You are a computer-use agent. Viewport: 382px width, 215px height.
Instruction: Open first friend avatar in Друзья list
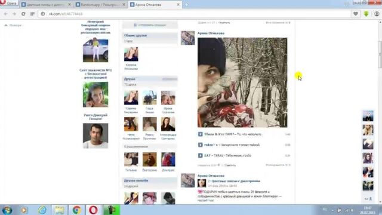click(x=131, y=97)
